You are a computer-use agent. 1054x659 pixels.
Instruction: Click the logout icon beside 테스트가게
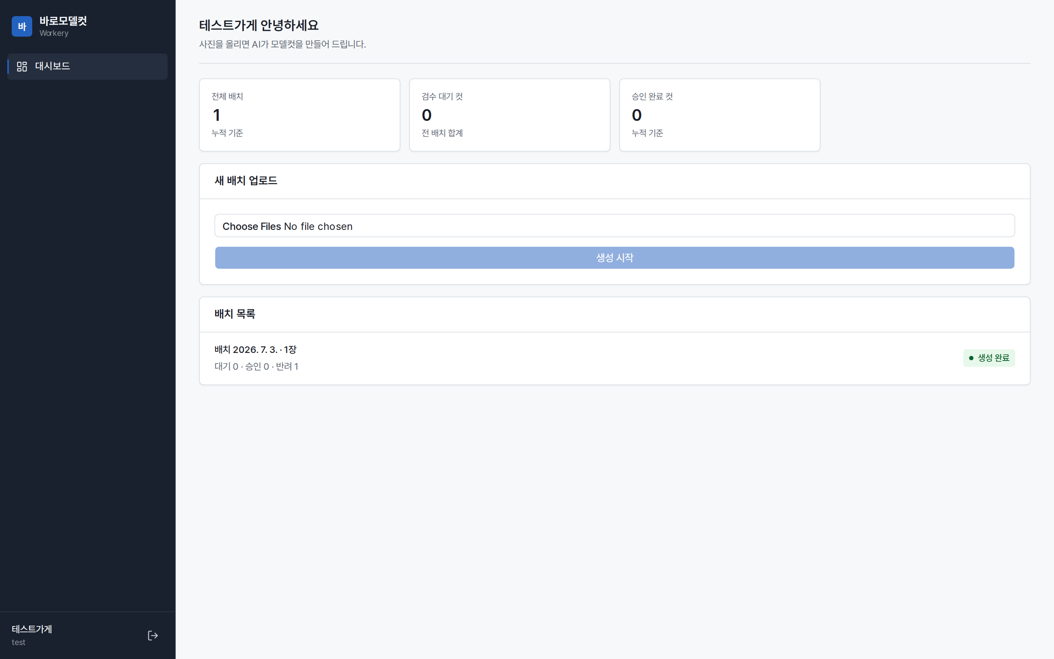[153, 636]
